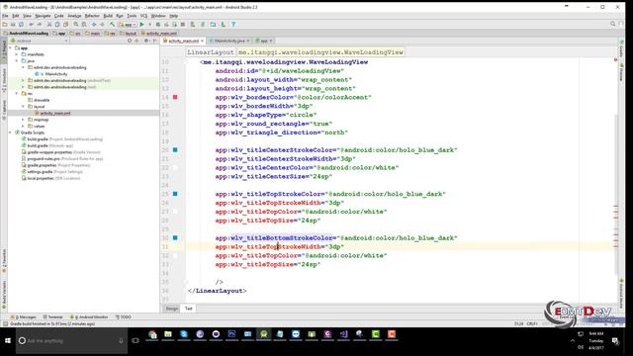The width and height of the screenshot is (633, 356).
Task: Click the scroll-from-source target icon in project panel
Action: coord(130,41)
